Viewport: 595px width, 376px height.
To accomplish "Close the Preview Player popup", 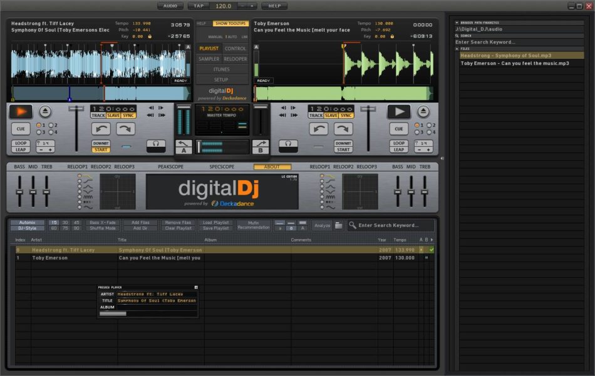I will point(196,287).
